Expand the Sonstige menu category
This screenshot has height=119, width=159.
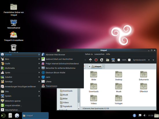coord(21,82)
